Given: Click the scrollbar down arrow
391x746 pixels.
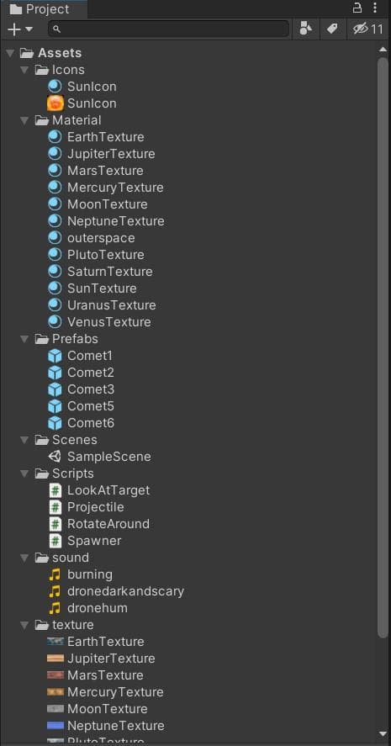Looking at the screenshot, I should point(383,734).
